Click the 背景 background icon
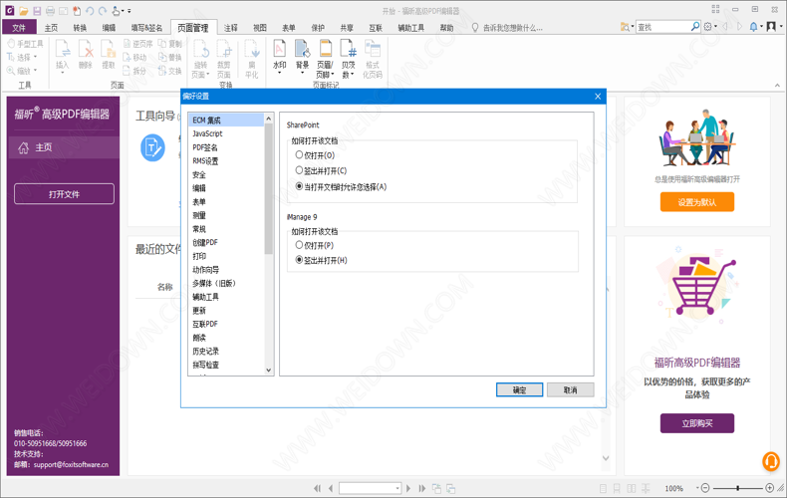The image size is (787, 498). [302, 49]
